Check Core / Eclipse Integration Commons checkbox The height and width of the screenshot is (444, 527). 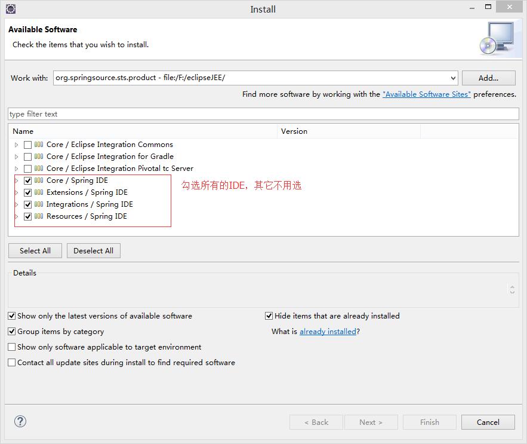(28, 145)
